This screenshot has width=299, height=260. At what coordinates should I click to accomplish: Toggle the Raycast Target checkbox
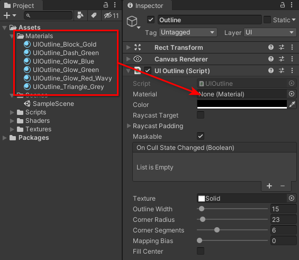tap(201, 115)
